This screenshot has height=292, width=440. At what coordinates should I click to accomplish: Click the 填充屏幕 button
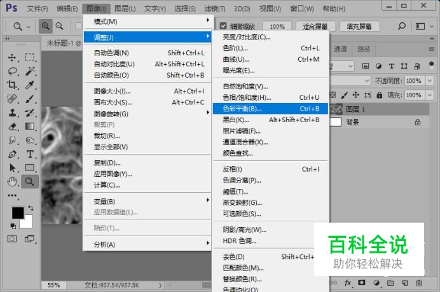pos(359,26)
